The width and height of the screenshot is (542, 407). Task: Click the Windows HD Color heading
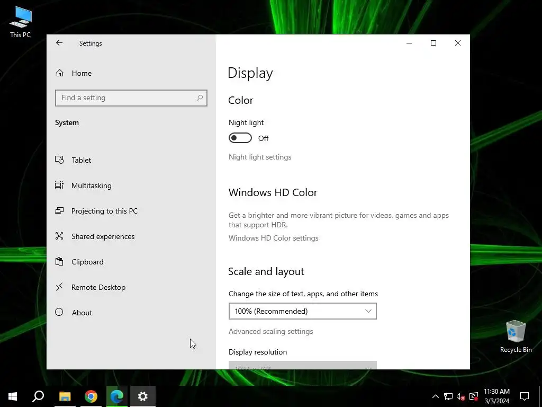[x=273, y=192]
